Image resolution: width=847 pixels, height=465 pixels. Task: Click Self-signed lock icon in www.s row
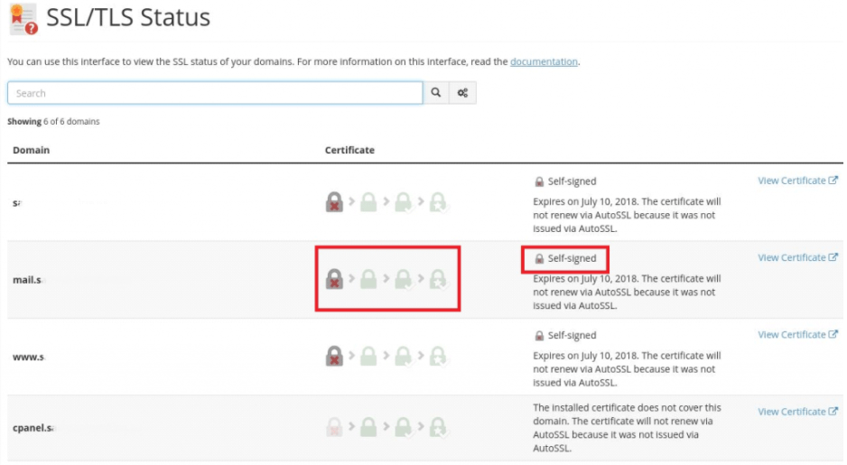coord(539,336)
